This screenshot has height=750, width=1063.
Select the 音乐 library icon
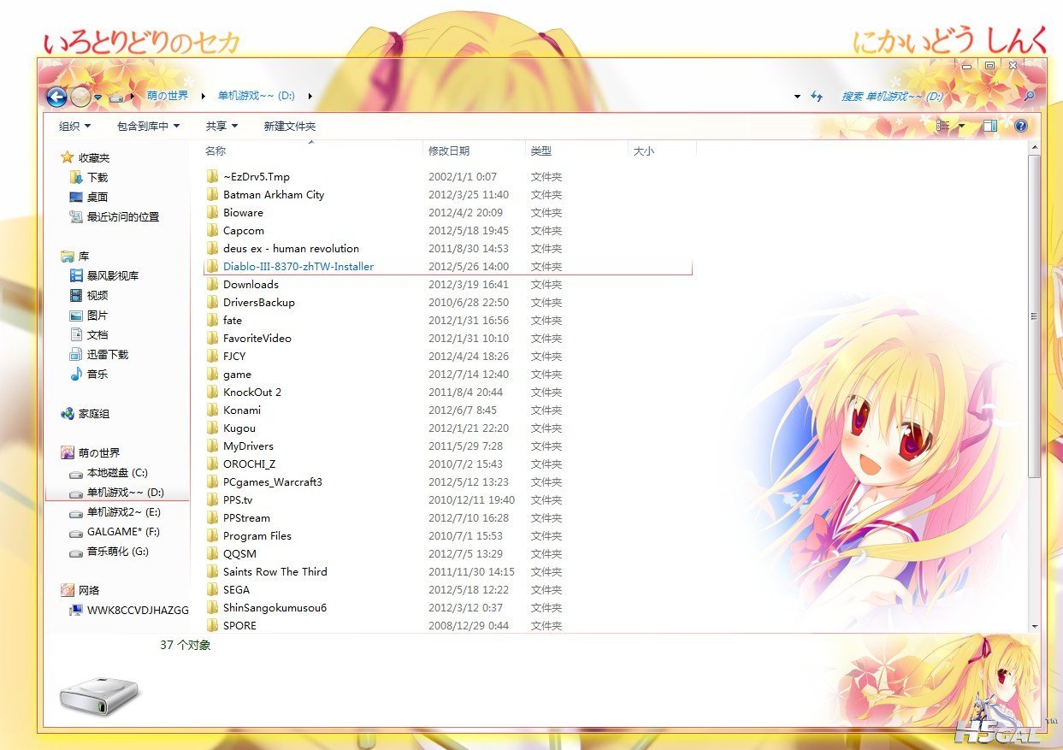[76, 374]
